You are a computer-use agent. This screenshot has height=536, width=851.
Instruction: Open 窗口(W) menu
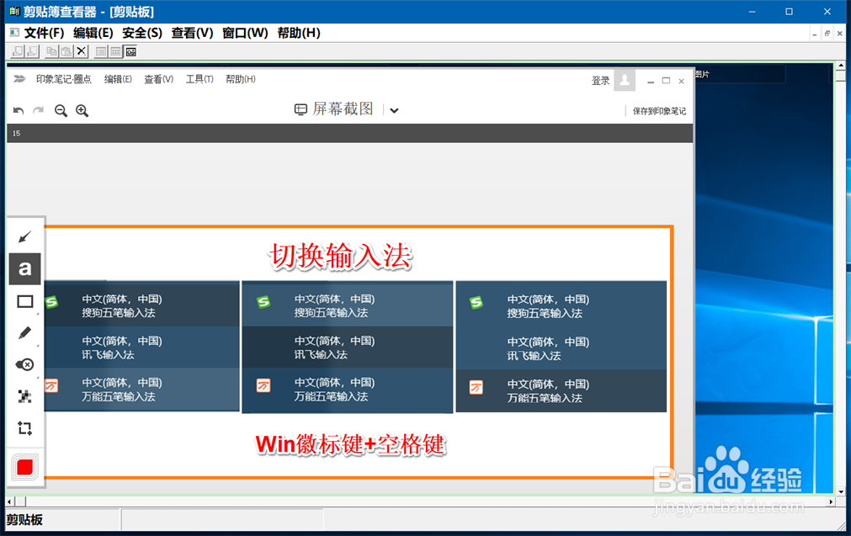coord(245,33)
